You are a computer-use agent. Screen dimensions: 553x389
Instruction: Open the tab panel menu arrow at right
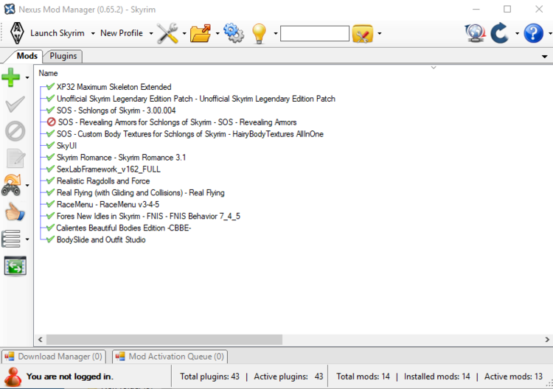(x=545, y=57)
